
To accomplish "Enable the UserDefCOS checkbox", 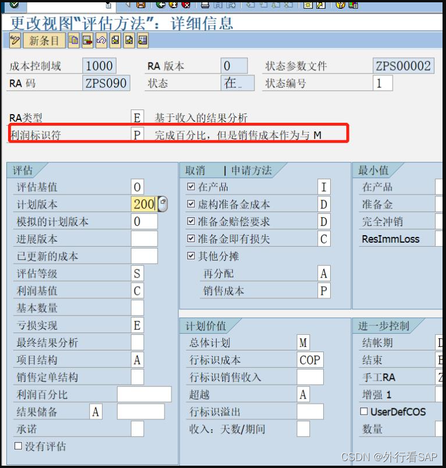I will (364, 412).
